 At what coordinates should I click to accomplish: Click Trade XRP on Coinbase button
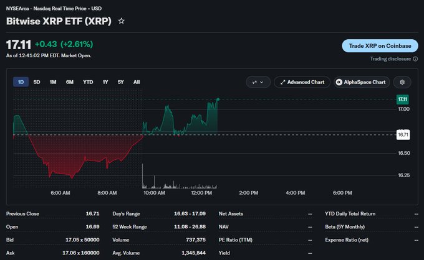point(380,46)
